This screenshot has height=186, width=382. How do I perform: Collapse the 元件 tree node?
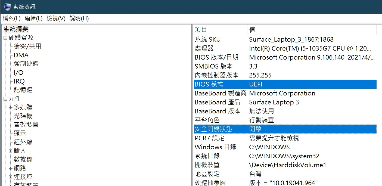click(5, 99)
